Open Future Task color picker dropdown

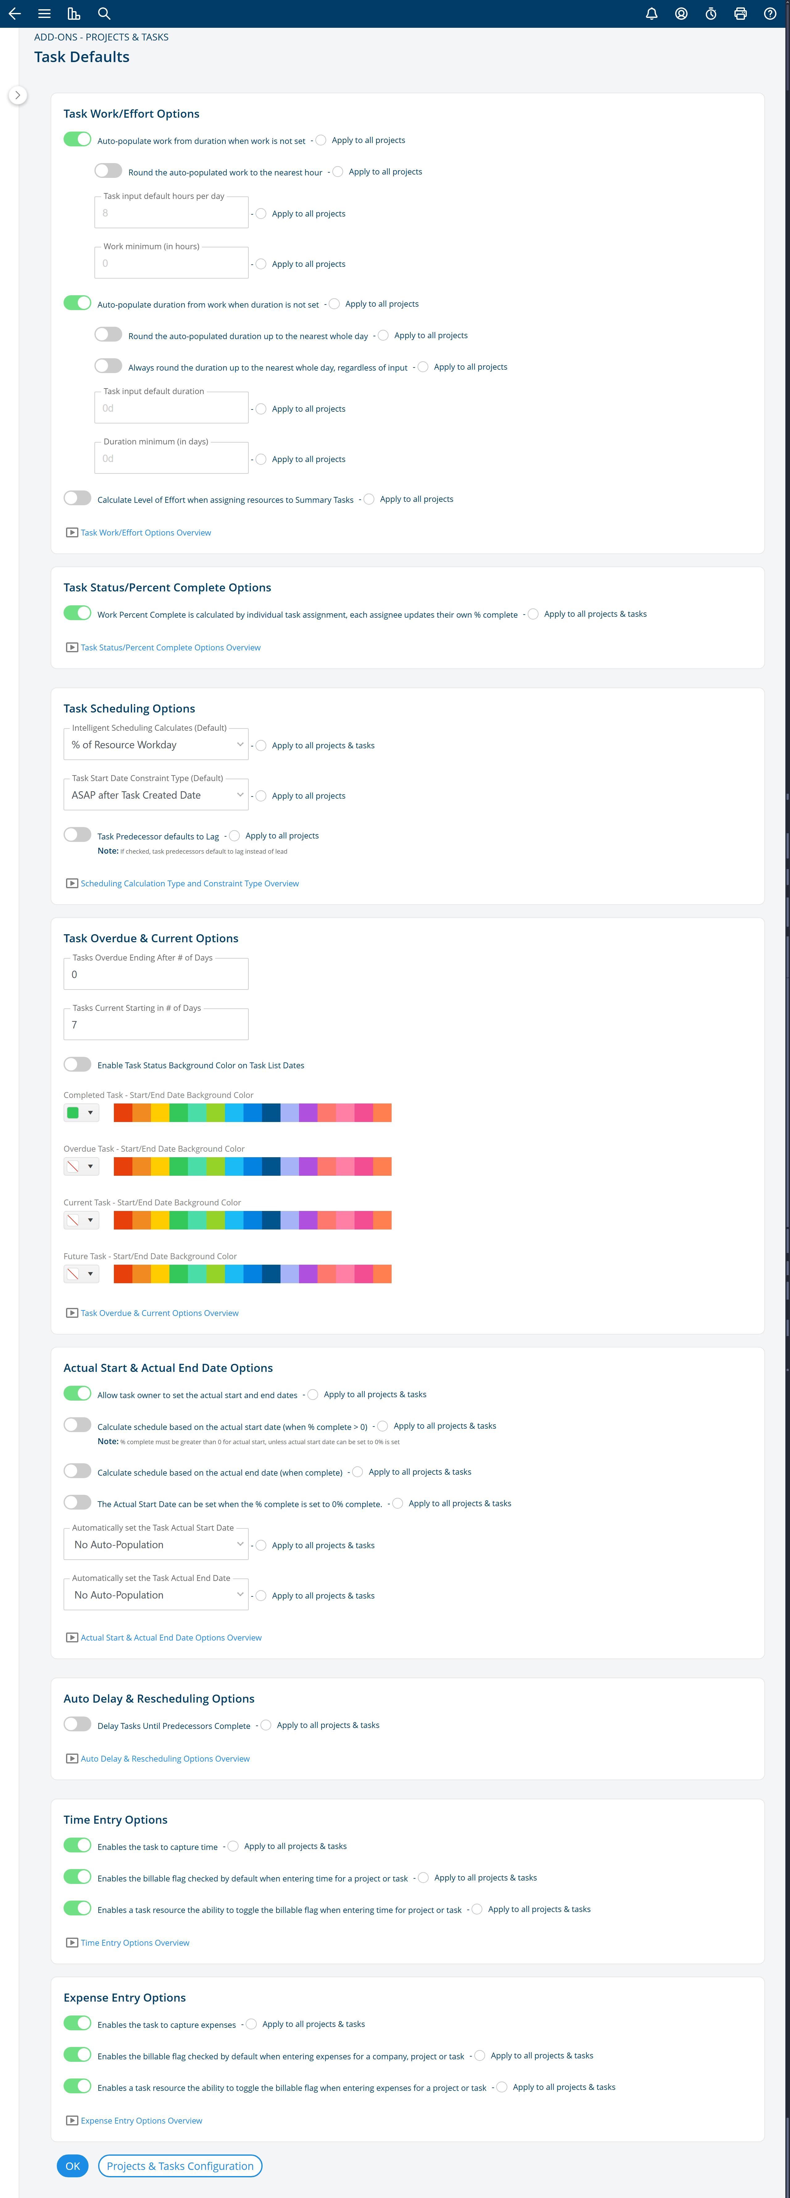point(82,1274)
